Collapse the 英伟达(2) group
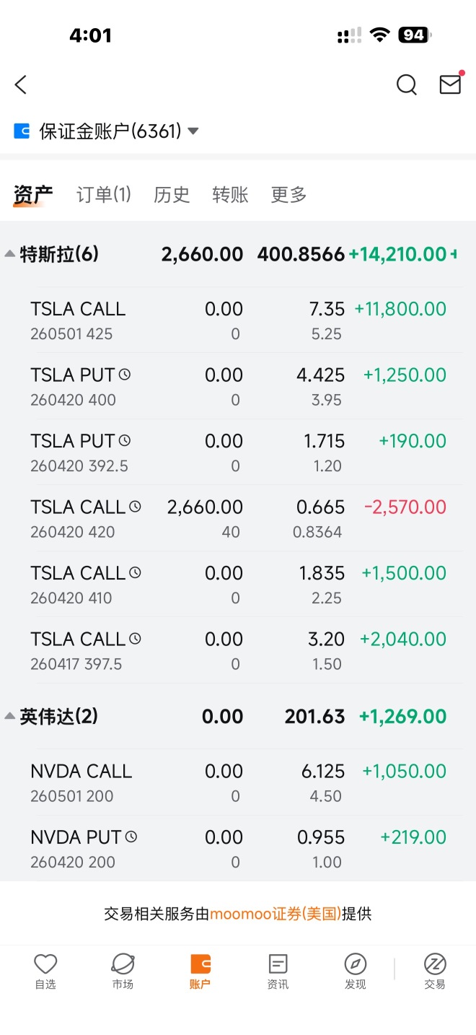This screenshot has width=476, height=1035. (10, 716)
